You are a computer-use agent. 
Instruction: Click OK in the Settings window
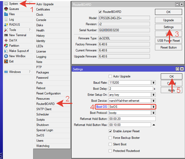(x=171, y=77)
